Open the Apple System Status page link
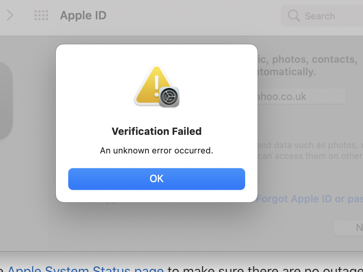Image resolution: width=363 pixels, height=272 pixels. pyautogui.click(x=85, y=268)
